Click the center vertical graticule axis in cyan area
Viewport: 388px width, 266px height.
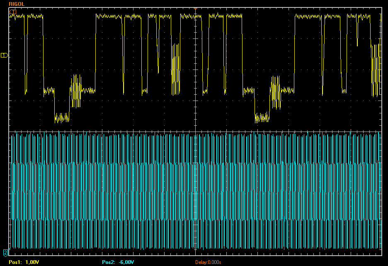(x=195, y=190)
